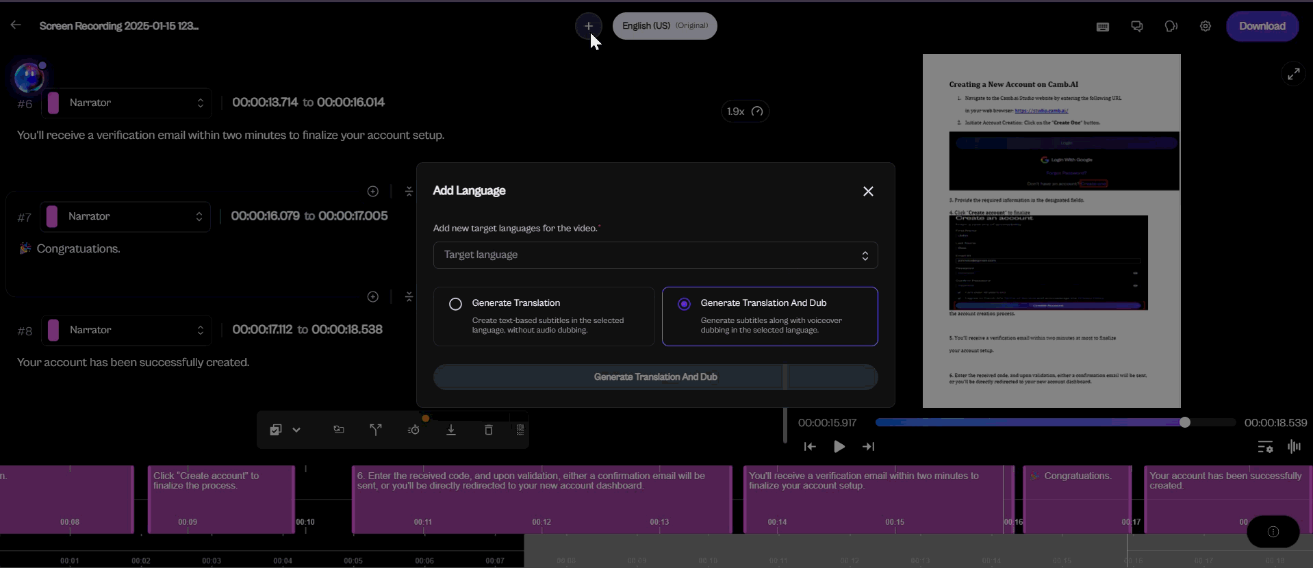Viewport: 1313px width, 568px height.
Task: Open keyboard shortcuts from the keyboard icon
Action: click(x=1102, y=27)
